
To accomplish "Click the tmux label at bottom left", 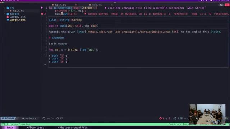I will (10, 128).
